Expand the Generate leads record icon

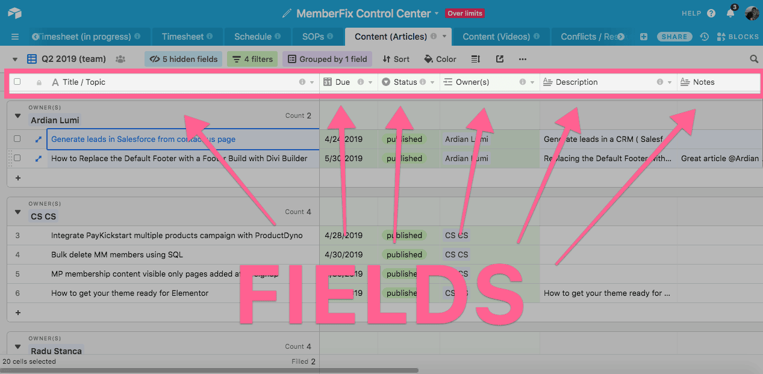[x=39, y=139]
